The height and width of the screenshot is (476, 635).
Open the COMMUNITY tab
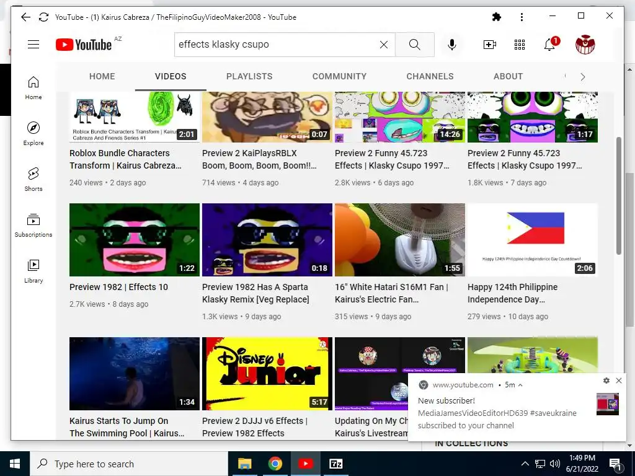[x=339, y=76]
